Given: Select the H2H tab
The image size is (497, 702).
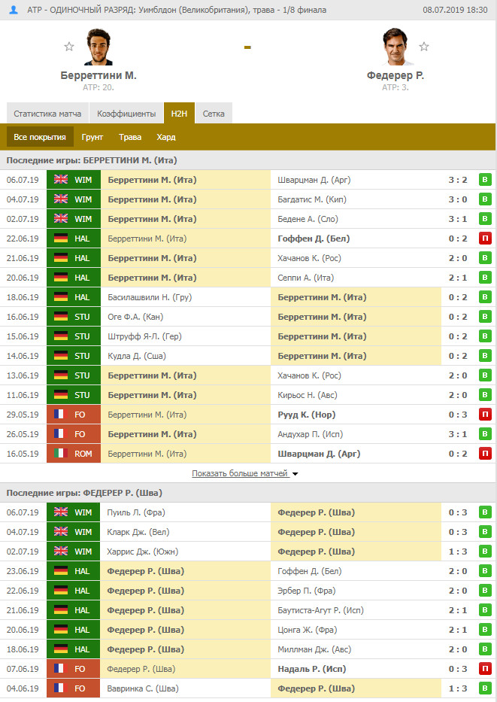Looking at the screenshot, I should [179, 114].
